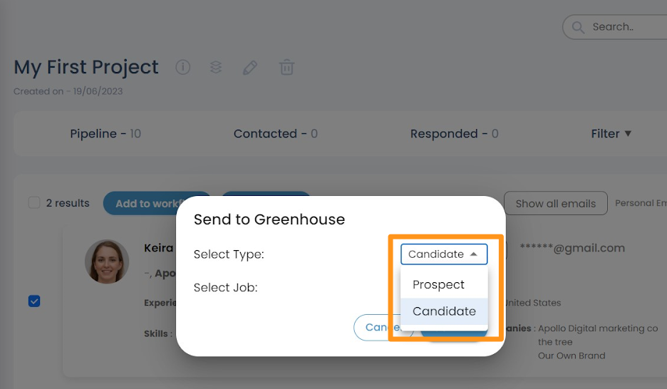Screen dimensions: 667x389
Task: Delete project using trash icon
Action: pos(286,67)
